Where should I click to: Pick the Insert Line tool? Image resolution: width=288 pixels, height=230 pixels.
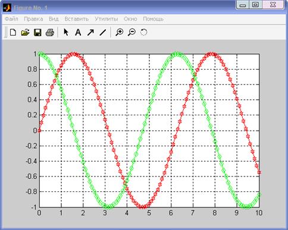click(x=103, y=32)
